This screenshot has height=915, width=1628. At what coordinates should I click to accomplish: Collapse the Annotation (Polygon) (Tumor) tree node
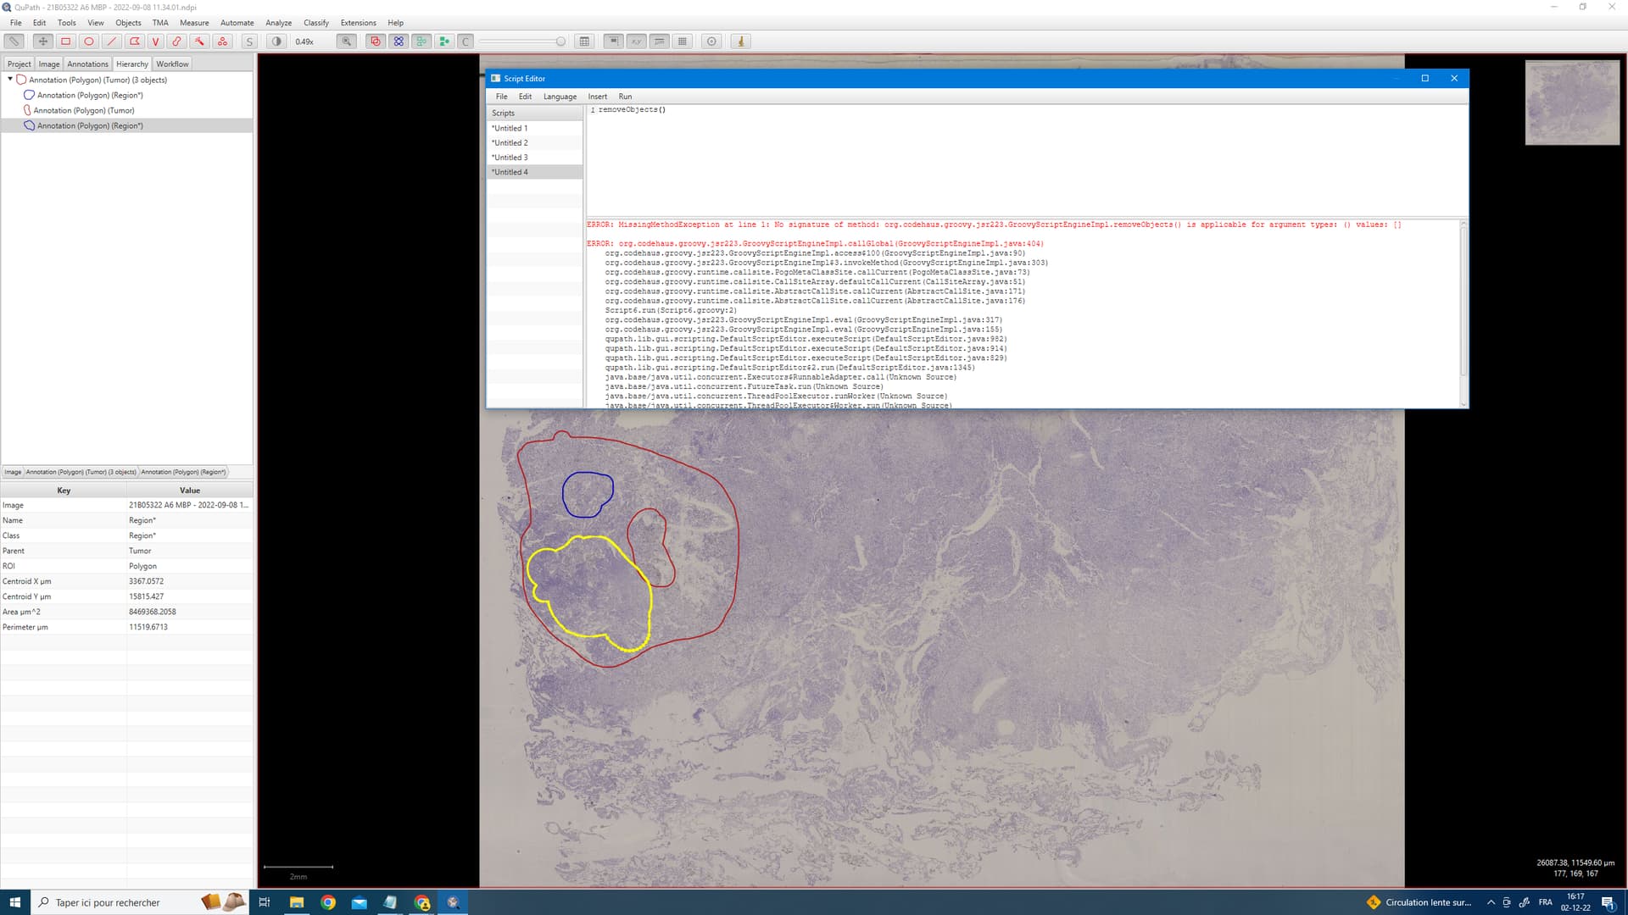point(8,79)
